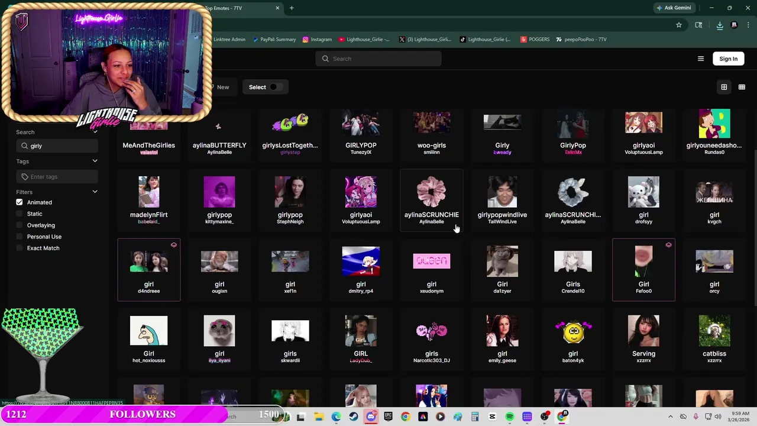Open the Instagram bookmark

317,39
